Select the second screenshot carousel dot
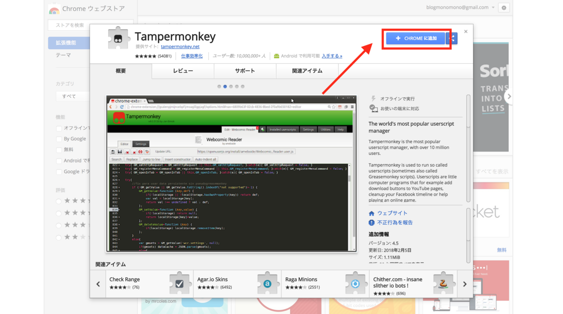The height and width of the screenshot is (314, 563). [x=225, y=86]
